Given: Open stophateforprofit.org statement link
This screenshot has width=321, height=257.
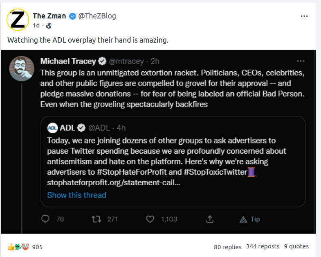Looking at the screenshot, I should click(x=113, y=182).
